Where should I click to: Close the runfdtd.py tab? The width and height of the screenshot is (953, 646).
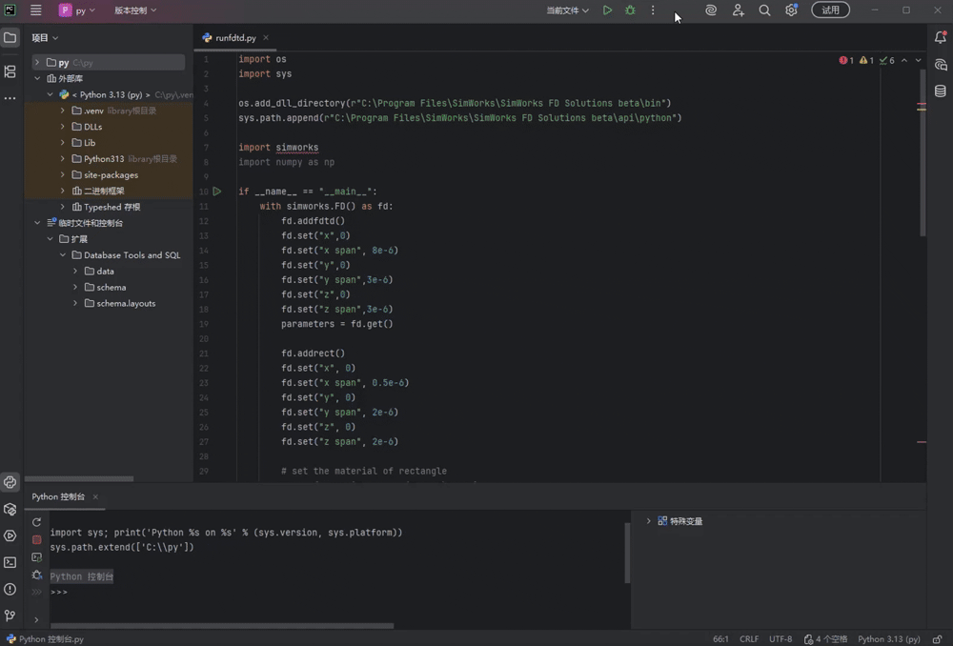tap(266, 38)
